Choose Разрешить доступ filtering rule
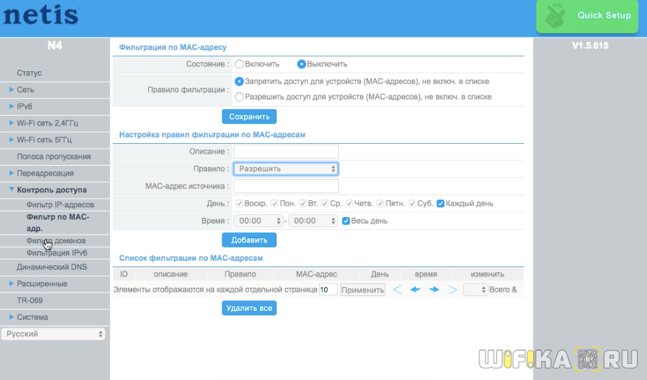The width and height of the screenshot is (647, 380). pyautogui.click(x=240, y=97)
